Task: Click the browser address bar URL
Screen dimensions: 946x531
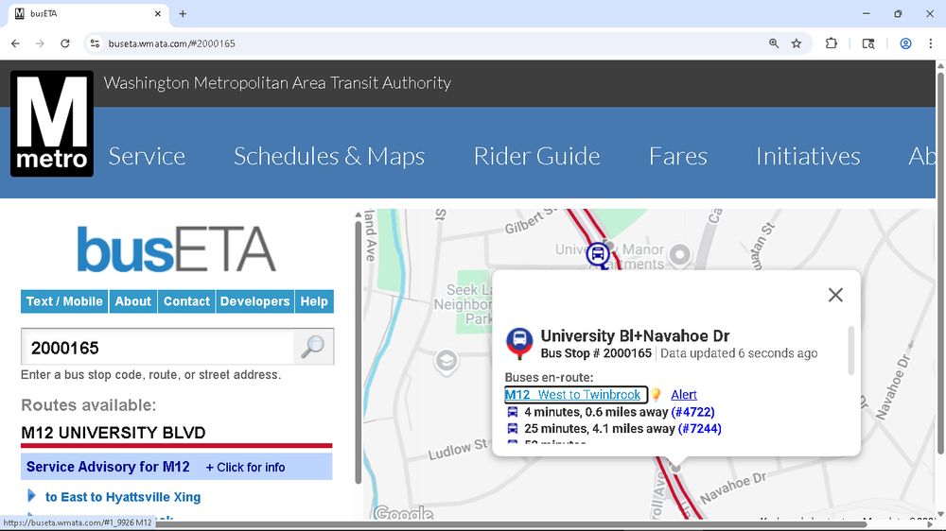Action: (x=172, y=43)
